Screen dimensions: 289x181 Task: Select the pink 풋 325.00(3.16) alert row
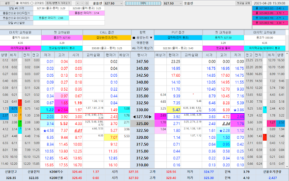(270, 23)
